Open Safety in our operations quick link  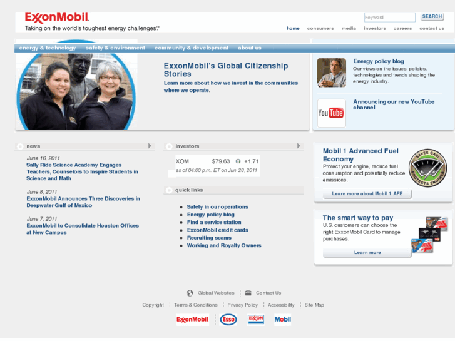[x=218, y=207]
